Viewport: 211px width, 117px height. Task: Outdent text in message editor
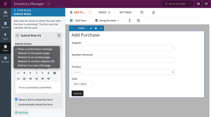click(x=42, y=79)
